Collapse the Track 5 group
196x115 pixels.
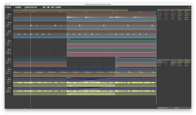click(x=6, y=77)
